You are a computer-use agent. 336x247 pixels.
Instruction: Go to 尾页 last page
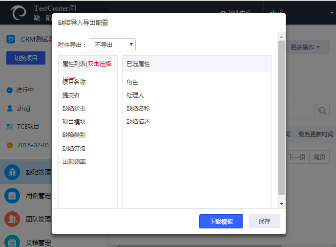coord(320,157)
